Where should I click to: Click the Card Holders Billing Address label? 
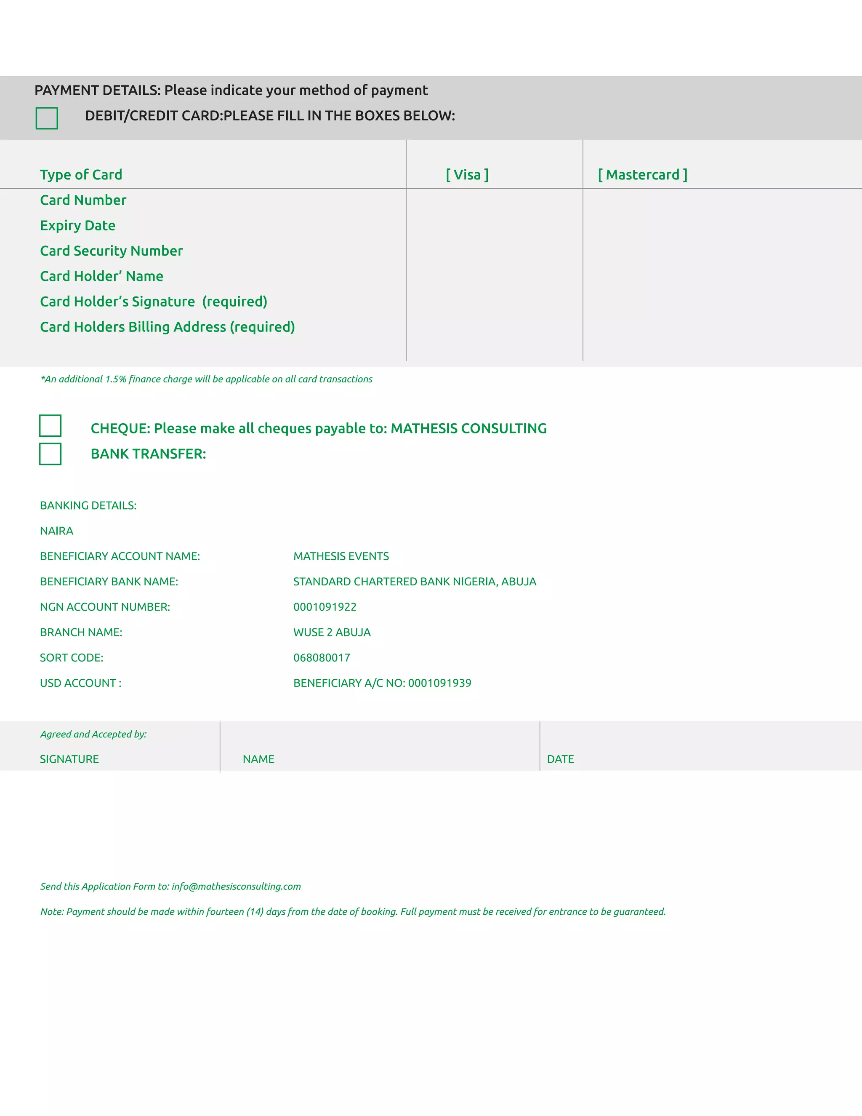click(x=168, y=327)
